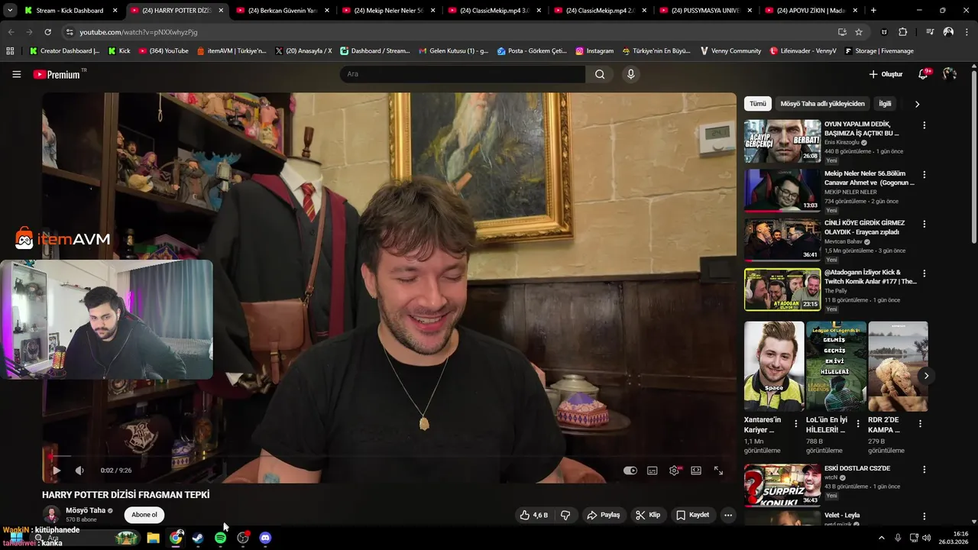Viewport: 978px width, 550px height.
Task: Open YouTube notifications bell
Action: pyautogui.click(x=924, y=74)
